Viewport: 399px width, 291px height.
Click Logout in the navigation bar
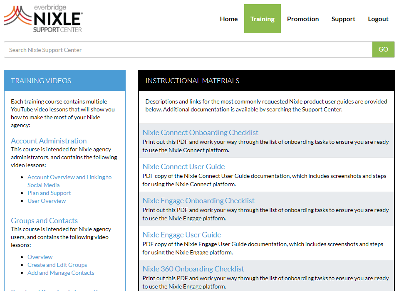[378, 19]
